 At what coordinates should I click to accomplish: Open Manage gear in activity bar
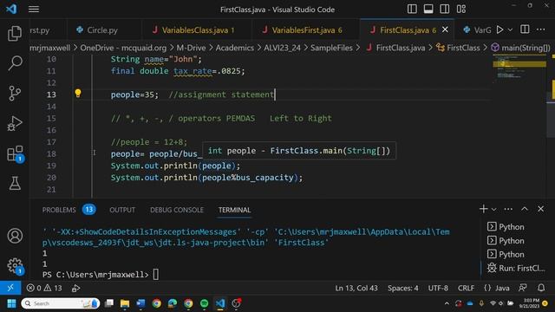pos(15,266)
